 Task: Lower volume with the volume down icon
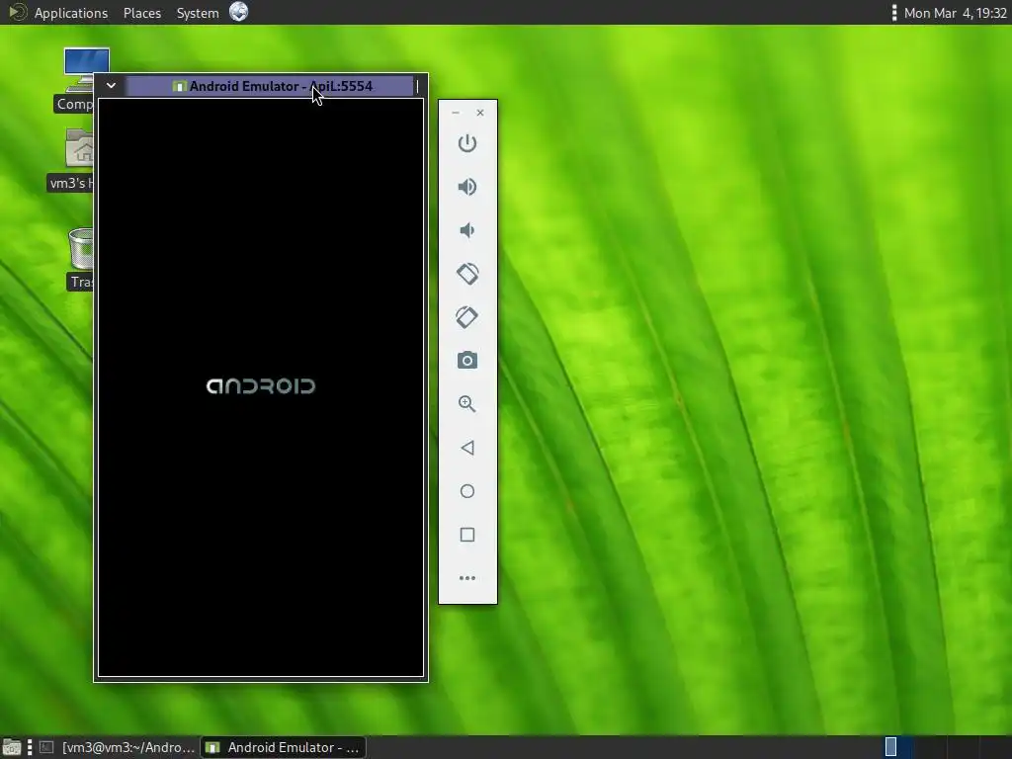[467, 230]
